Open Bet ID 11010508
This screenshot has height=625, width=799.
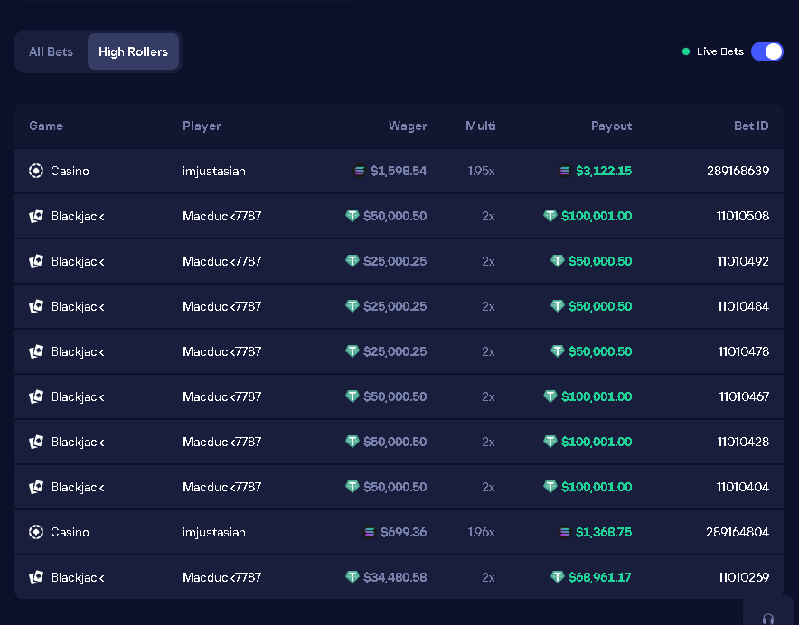click(743, 216)
